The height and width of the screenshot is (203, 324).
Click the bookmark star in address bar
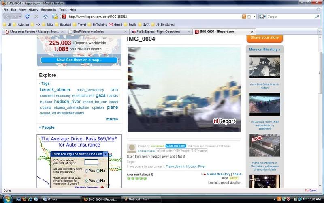[249, 17]
